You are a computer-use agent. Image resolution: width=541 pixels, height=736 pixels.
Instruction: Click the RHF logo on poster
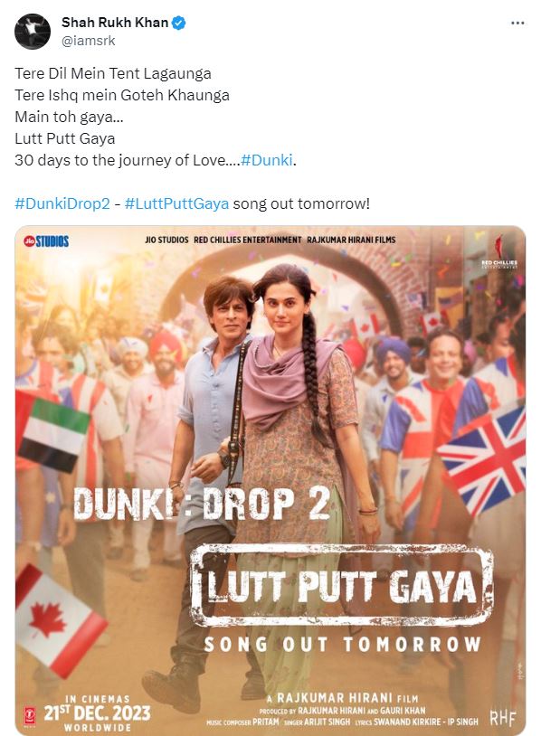(x=503, y=718)
